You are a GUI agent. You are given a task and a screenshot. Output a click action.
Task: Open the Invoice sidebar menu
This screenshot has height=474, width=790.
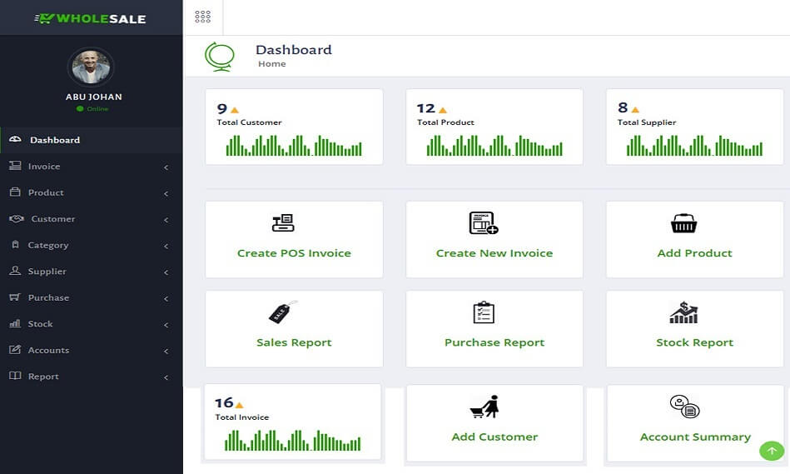tap(92, 166)
